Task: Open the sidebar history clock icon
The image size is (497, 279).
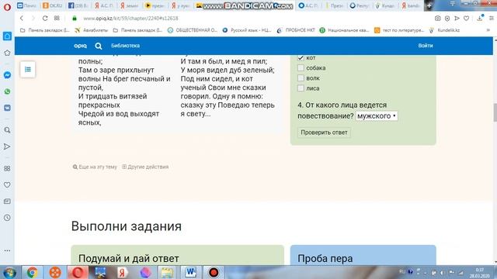Action: click(x=7, y=218)
